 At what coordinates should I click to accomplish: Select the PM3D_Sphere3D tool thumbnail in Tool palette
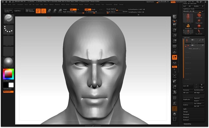coord(199,26)
